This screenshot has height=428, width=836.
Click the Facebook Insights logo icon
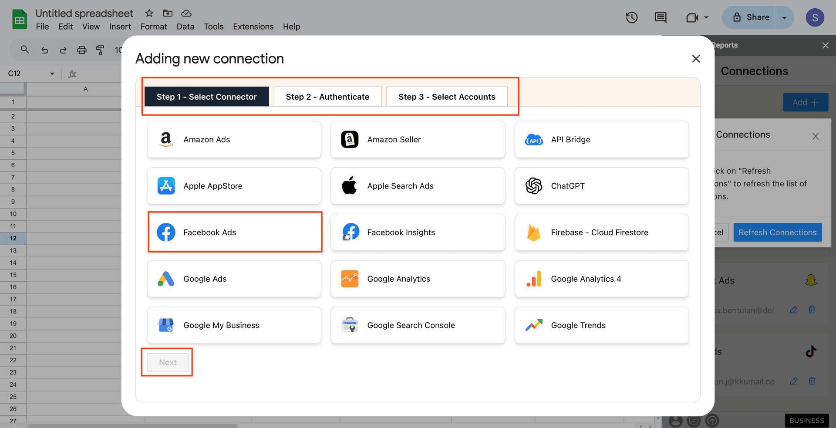(x=350, y=232)
